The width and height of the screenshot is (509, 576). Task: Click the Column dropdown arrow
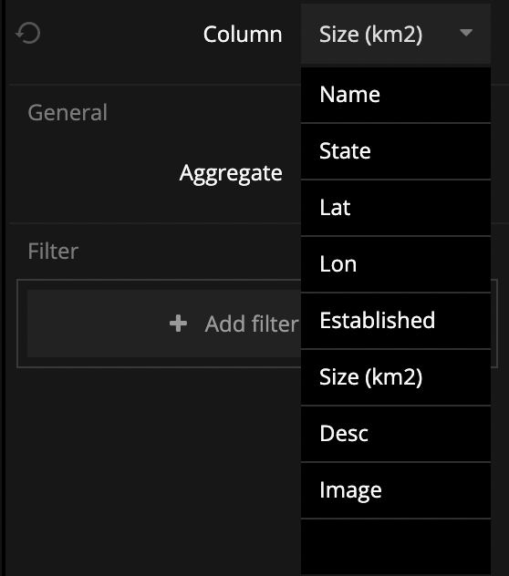[x=466, y=33]
